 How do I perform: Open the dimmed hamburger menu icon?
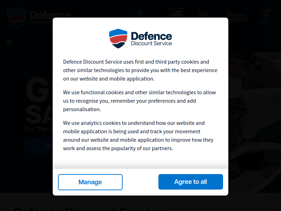[x=9, y=43]
